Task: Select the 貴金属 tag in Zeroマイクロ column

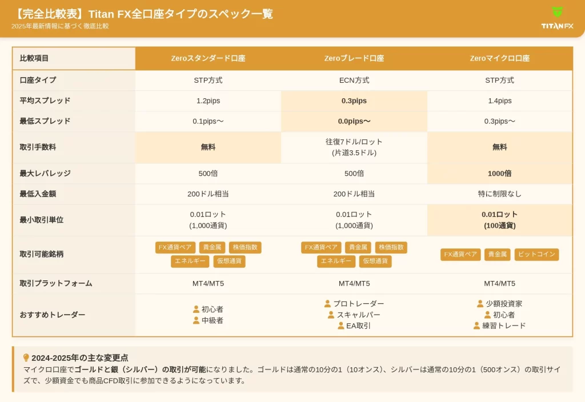Action: 498,254
